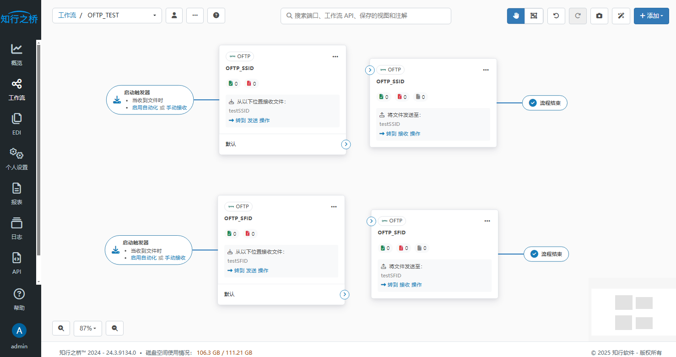This screenshot has width=676, height=357.
Task: Open the 报表 reports menu item
Action: 16,194
